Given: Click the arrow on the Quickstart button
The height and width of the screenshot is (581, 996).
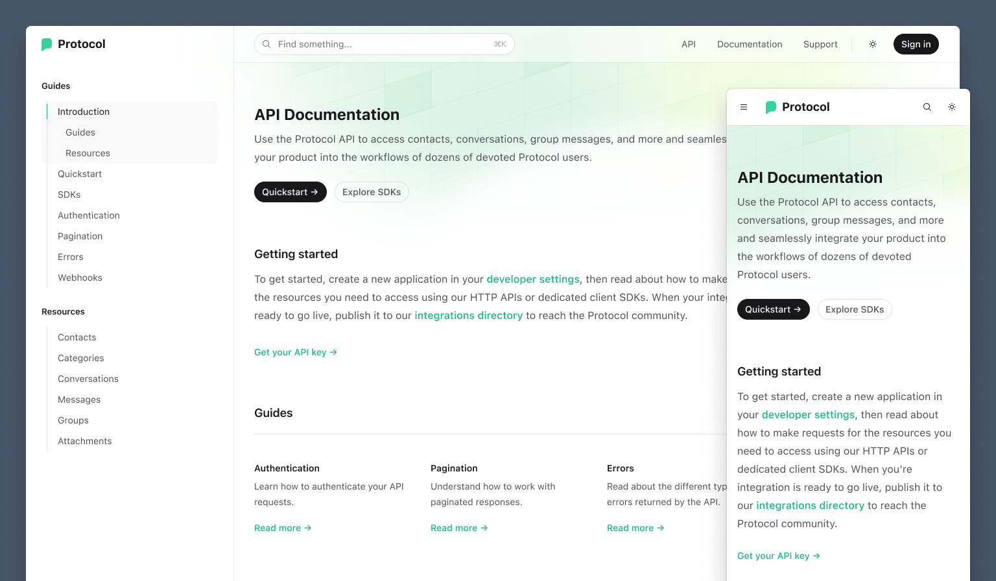Looking at the screenshot, I should (314, 192).
